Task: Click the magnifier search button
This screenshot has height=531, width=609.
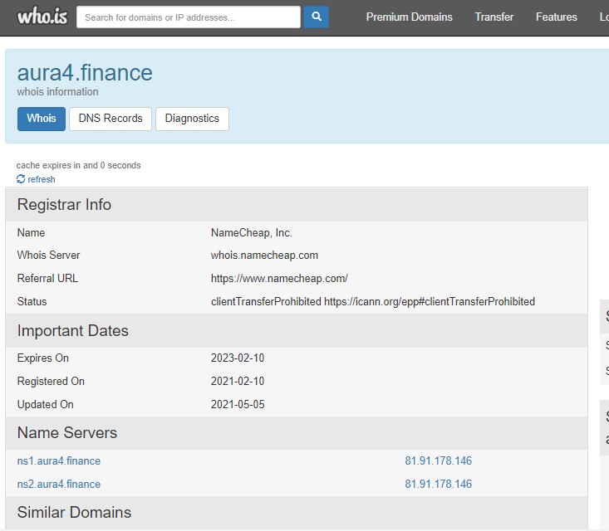Action: pyautogui.click(x=317, y=17)
